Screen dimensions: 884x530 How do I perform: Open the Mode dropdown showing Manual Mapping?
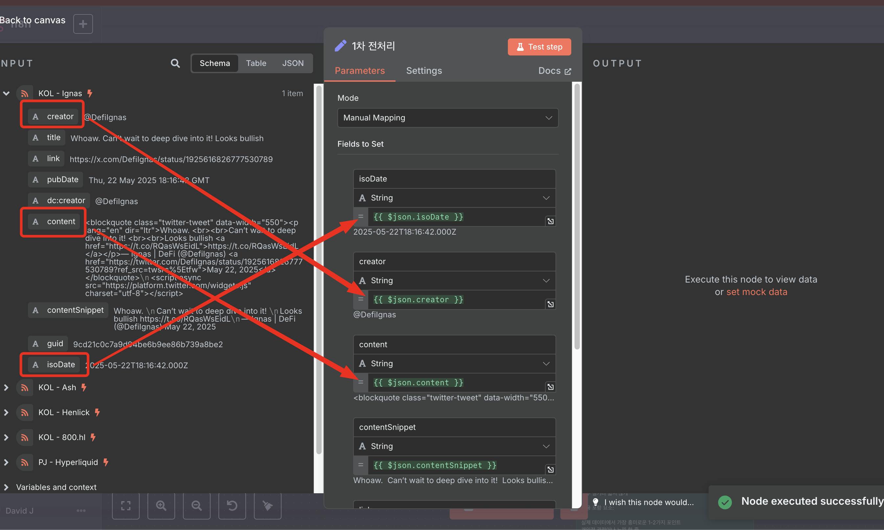447,118
